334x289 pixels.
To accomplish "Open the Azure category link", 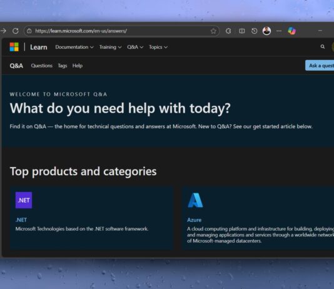I will pos(194,220).
